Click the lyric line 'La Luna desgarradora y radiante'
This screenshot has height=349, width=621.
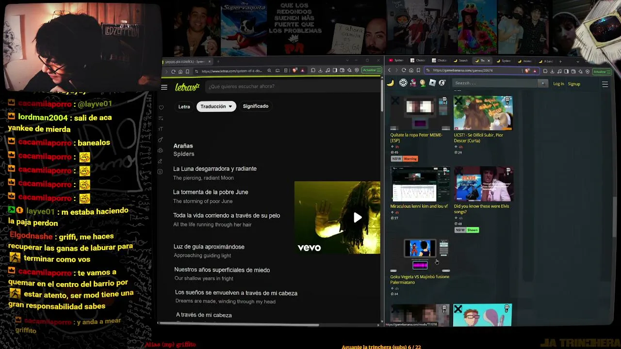[215, 169]
